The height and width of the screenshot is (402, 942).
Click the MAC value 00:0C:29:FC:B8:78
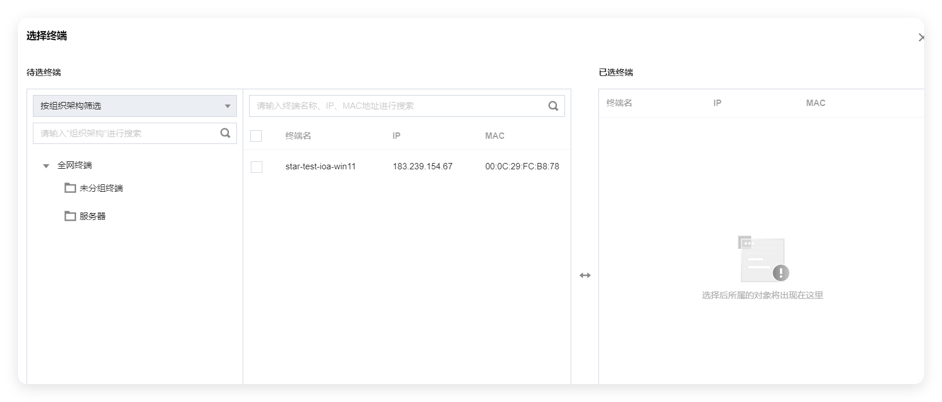point(522,166)
